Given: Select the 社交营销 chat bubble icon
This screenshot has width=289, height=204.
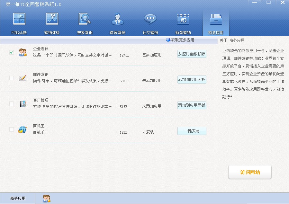Looking at the screenshot, I should coord(150,19).
